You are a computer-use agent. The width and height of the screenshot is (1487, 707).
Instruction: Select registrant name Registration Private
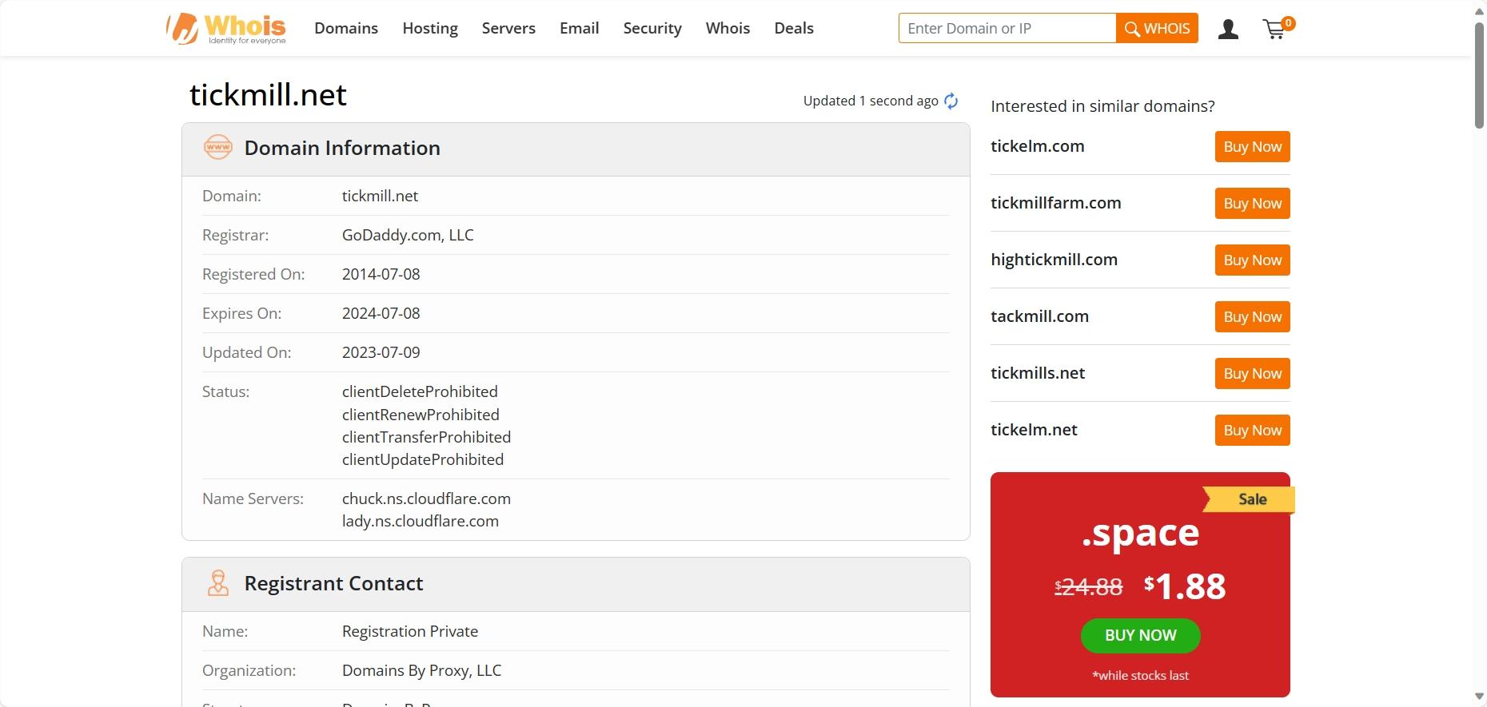(x=410, y=631)
